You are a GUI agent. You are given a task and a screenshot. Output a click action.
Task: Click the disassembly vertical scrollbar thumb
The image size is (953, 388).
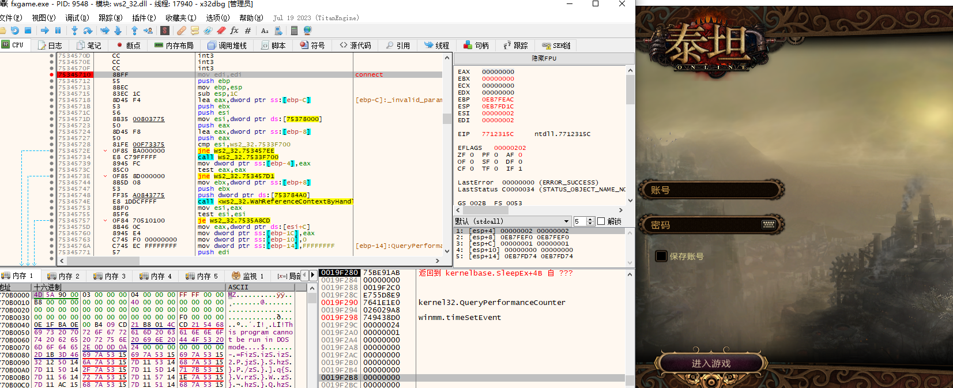click(447, 118)
